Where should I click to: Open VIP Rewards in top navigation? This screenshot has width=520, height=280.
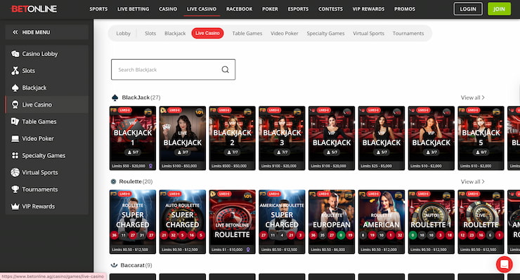coord(368,9)
